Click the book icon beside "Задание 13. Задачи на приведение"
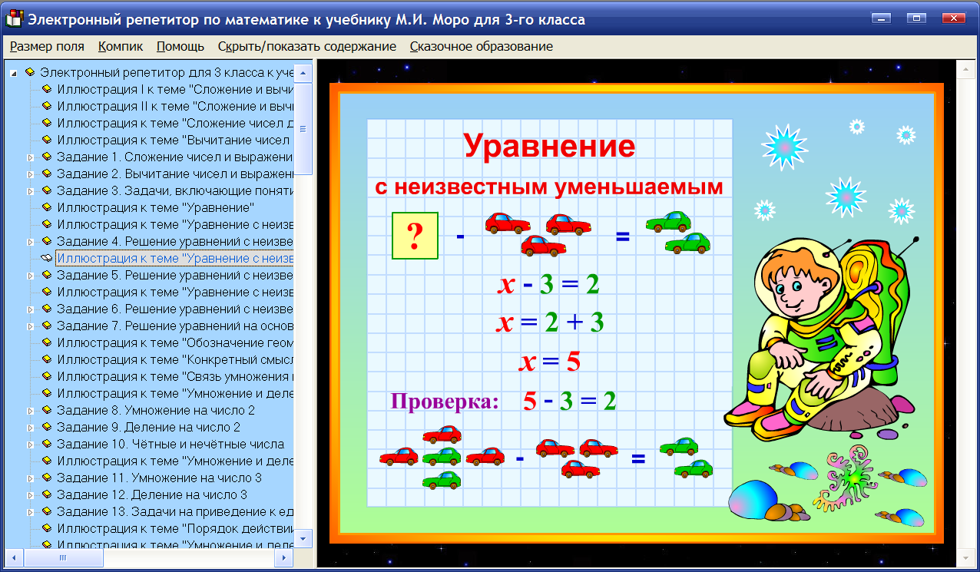Screen dimensions: 980x572 click(x=46, y=512)
